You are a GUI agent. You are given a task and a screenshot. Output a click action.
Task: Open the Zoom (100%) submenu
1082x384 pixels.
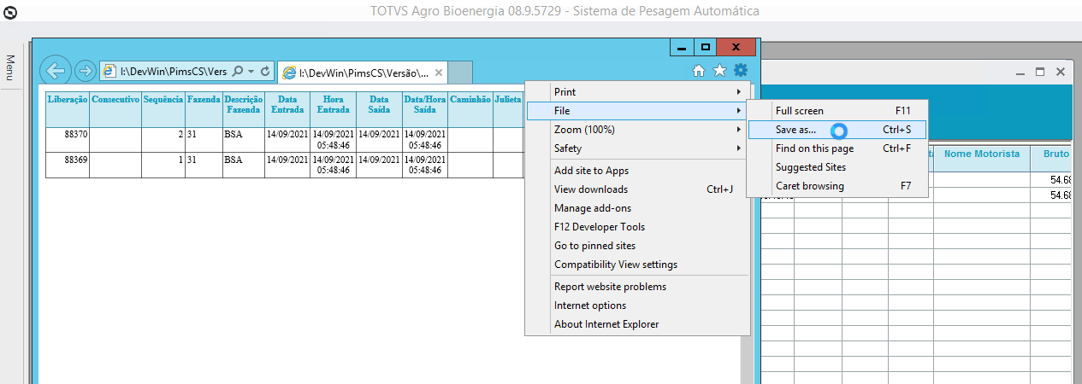click(637, 130)
